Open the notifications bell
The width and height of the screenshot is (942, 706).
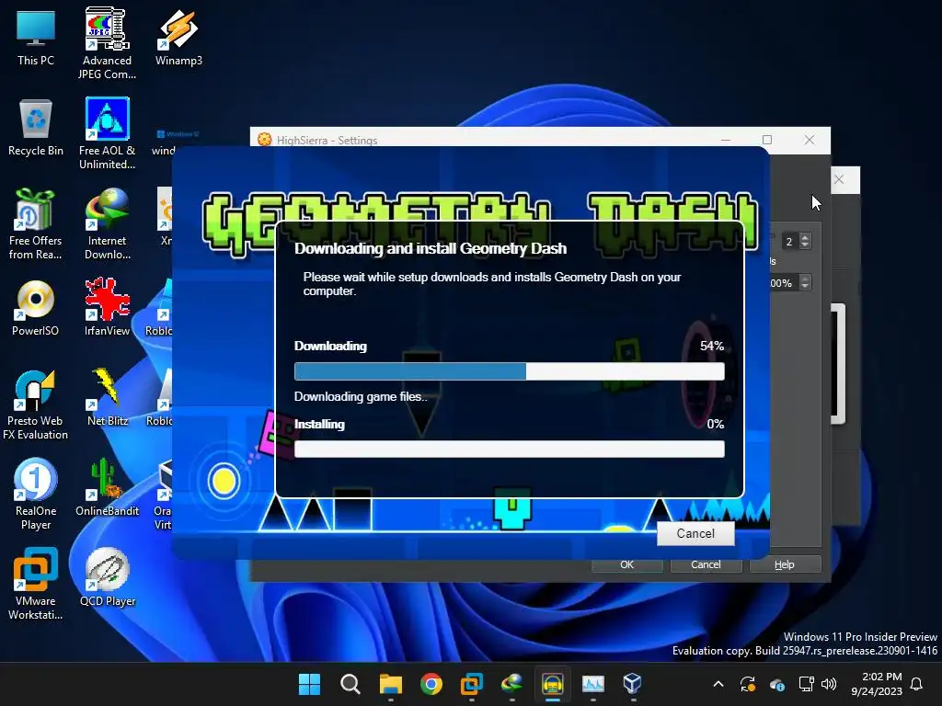pyautogui.click(x=917, y=684)
